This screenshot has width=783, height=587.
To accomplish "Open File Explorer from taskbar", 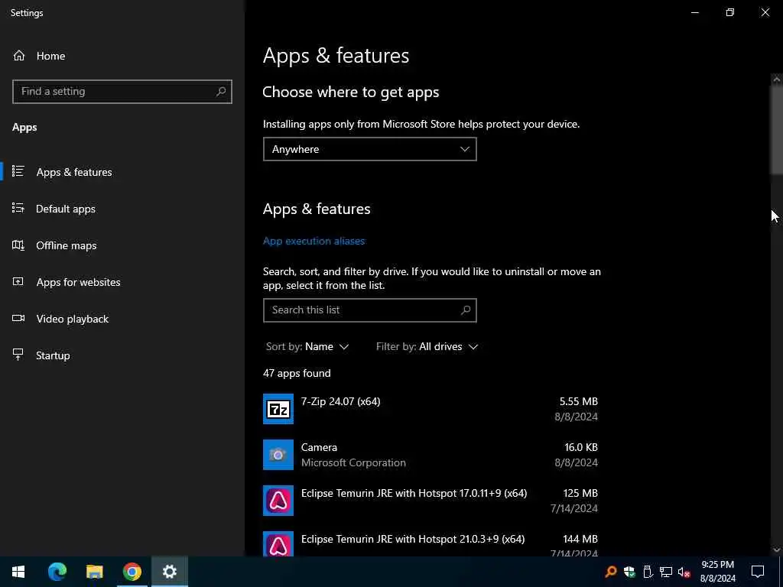I will pyautogui.click(x=94, y=572).
